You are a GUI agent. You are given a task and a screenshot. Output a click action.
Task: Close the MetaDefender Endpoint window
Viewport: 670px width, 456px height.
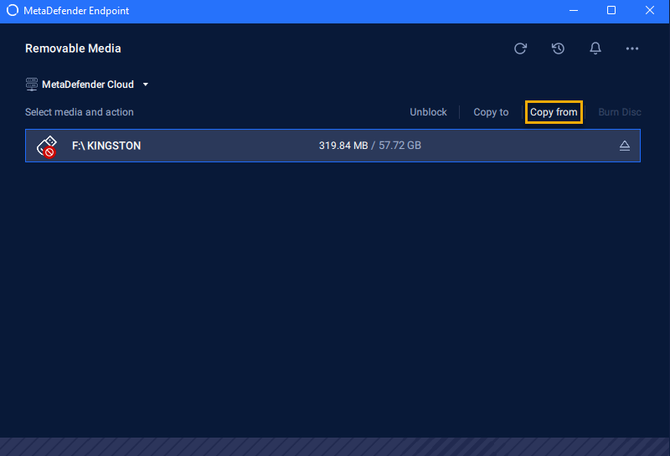(650, 10)
